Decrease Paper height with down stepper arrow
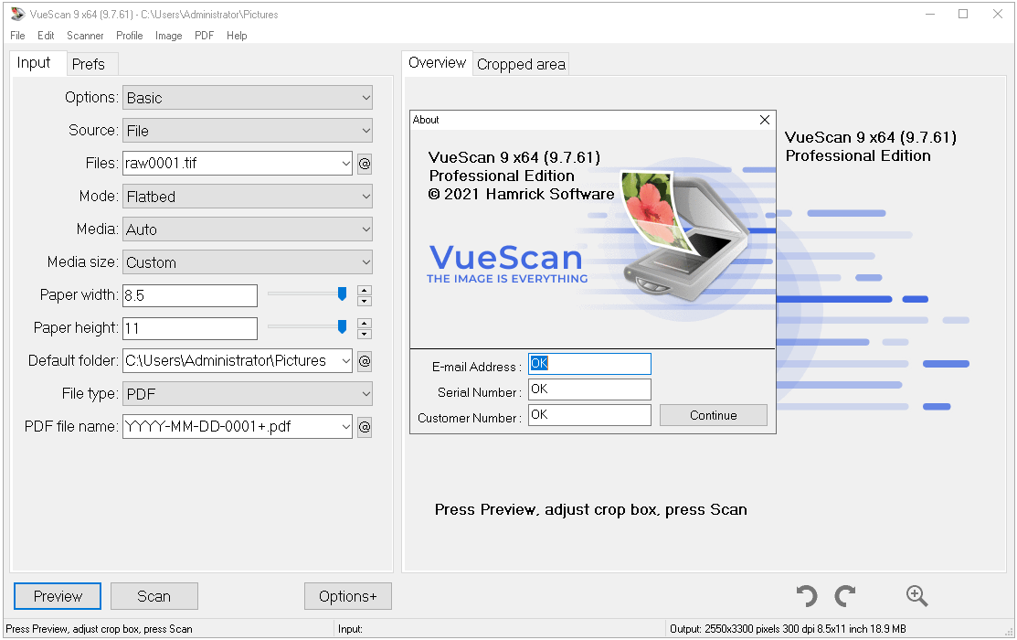The image size is (1017, 640). point(365,335)
